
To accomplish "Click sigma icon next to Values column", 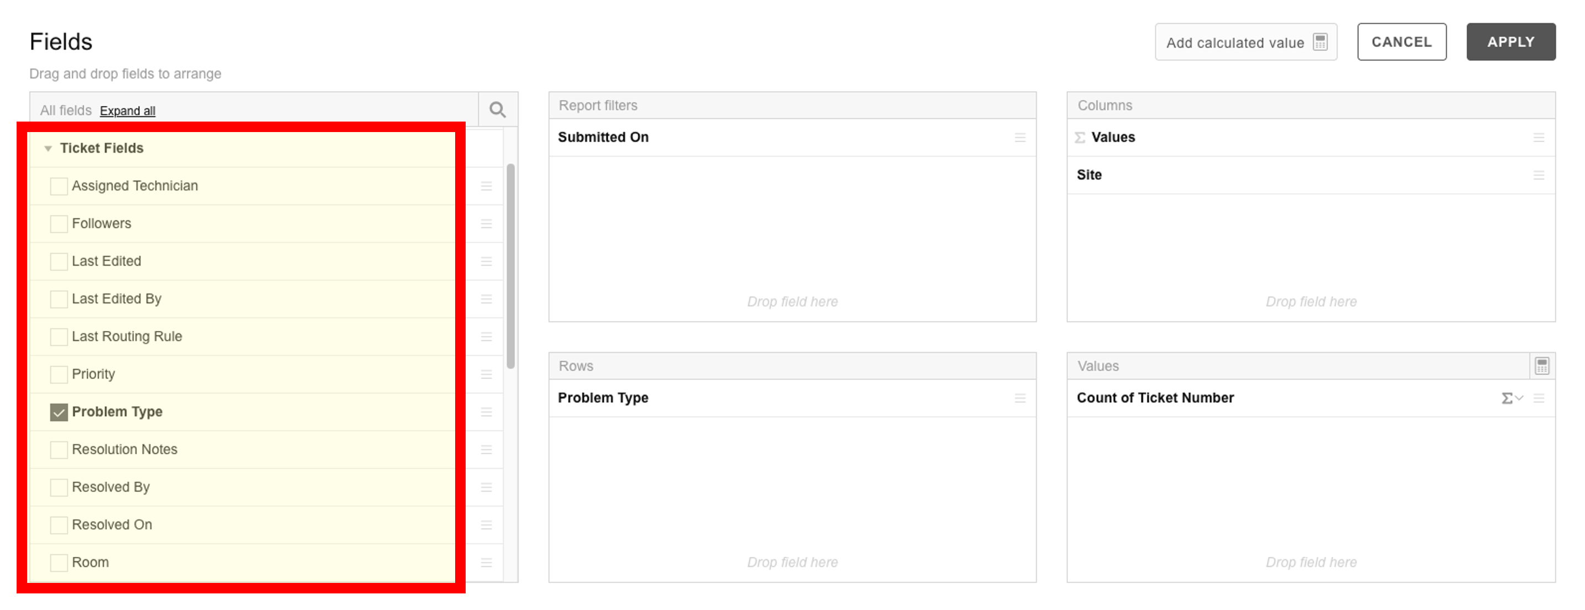I will [x=1080, y=138].
